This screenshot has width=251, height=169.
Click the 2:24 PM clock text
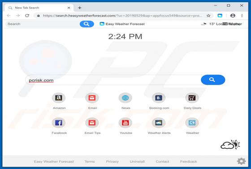point(125,36)
